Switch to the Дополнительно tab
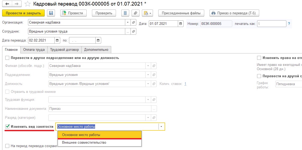This screenshot has width=302, height=150. 96,49
